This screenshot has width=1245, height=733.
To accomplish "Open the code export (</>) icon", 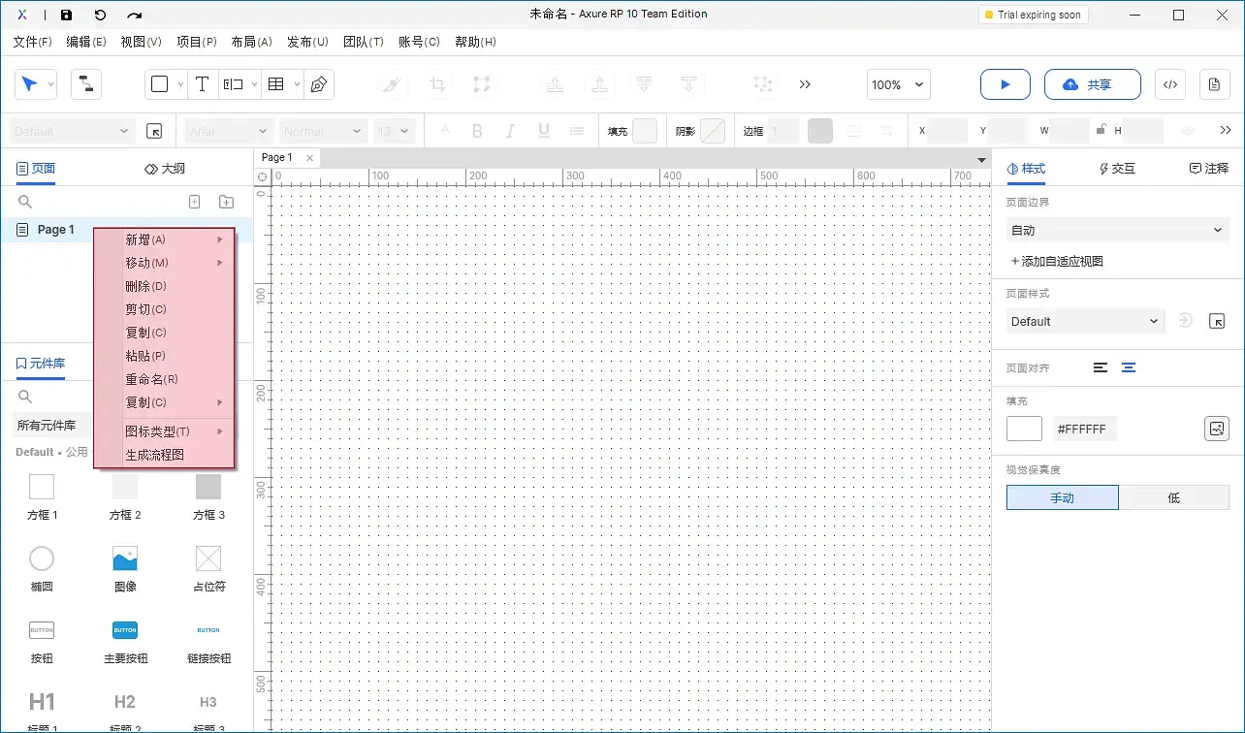I will (x=1169, y=84).
